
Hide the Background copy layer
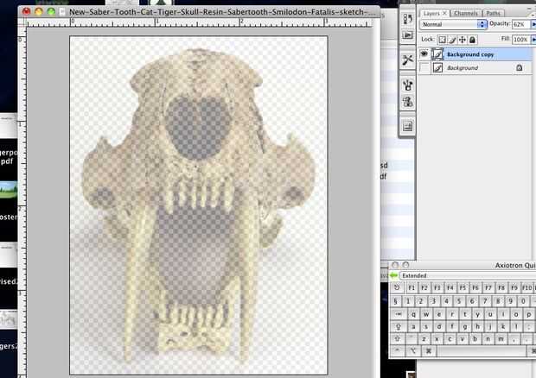pos(424,54)
